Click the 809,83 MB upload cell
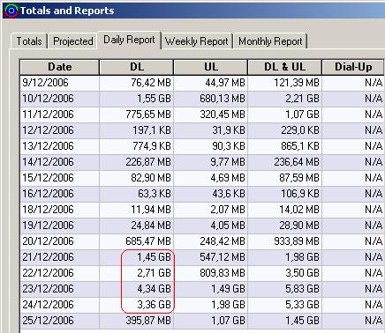 211,273
